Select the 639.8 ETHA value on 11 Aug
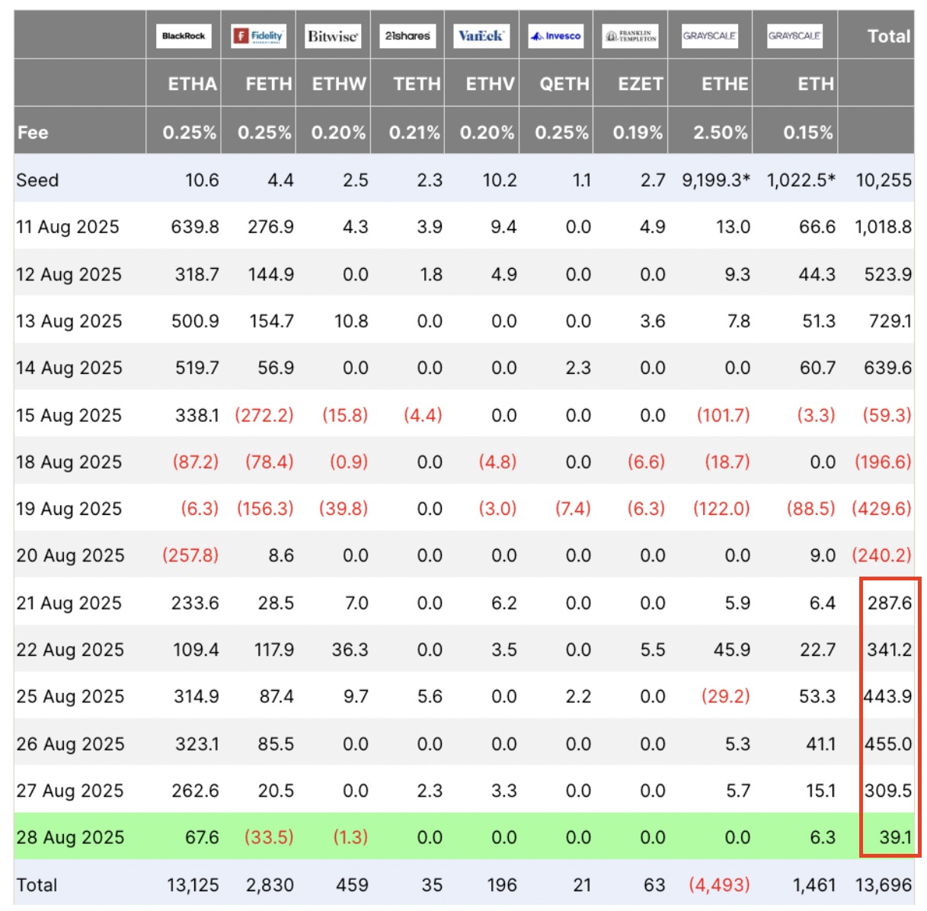Viewport: 927px width, 911px height. click(x=195, y=227)
